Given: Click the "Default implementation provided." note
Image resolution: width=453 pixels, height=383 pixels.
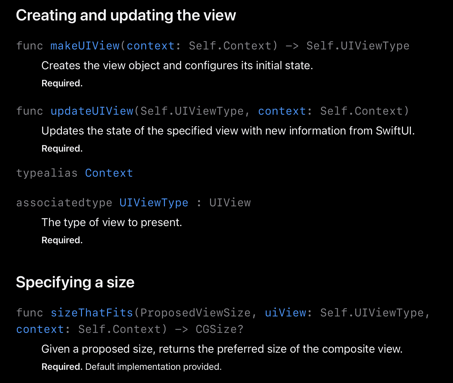Looking at the screenshot, I should click(x=153, y=367).
